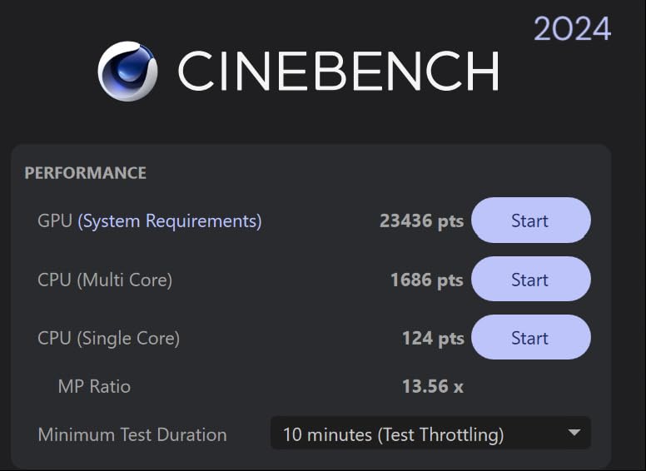This screenshot has height=471, width=646.
Task: Click the PERFORMANCE section header
Action: [85, 173]
